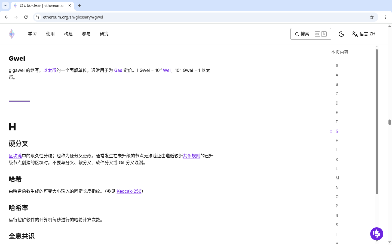Open a new tab with plus button

pos(79,5)
